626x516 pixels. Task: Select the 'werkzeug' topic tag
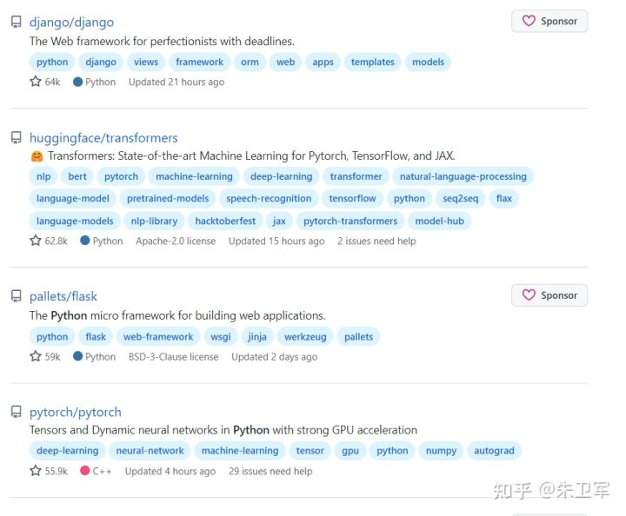tap(303, 336)
